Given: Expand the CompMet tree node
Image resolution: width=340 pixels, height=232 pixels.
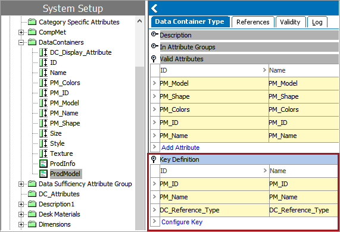Looking at the screenshot, I should (21, 32).
